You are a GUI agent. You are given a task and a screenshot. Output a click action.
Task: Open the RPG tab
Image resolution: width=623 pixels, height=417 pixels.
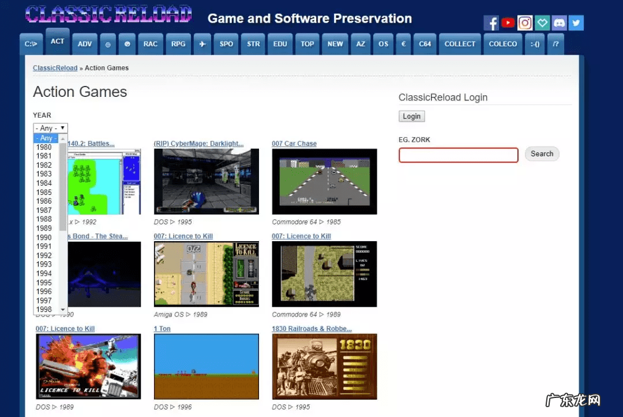click(x=178, y=44)
